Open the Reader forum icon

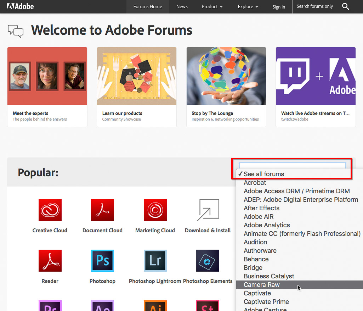point(50,261)
